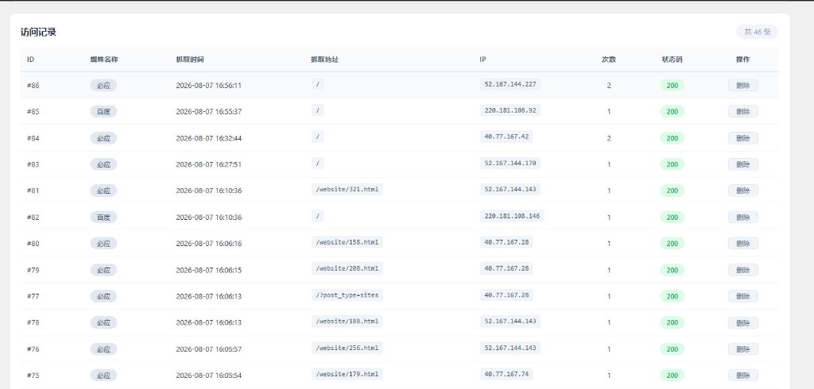Click the 次数 column header
The image size is (814, 389).
click(609, 60)
